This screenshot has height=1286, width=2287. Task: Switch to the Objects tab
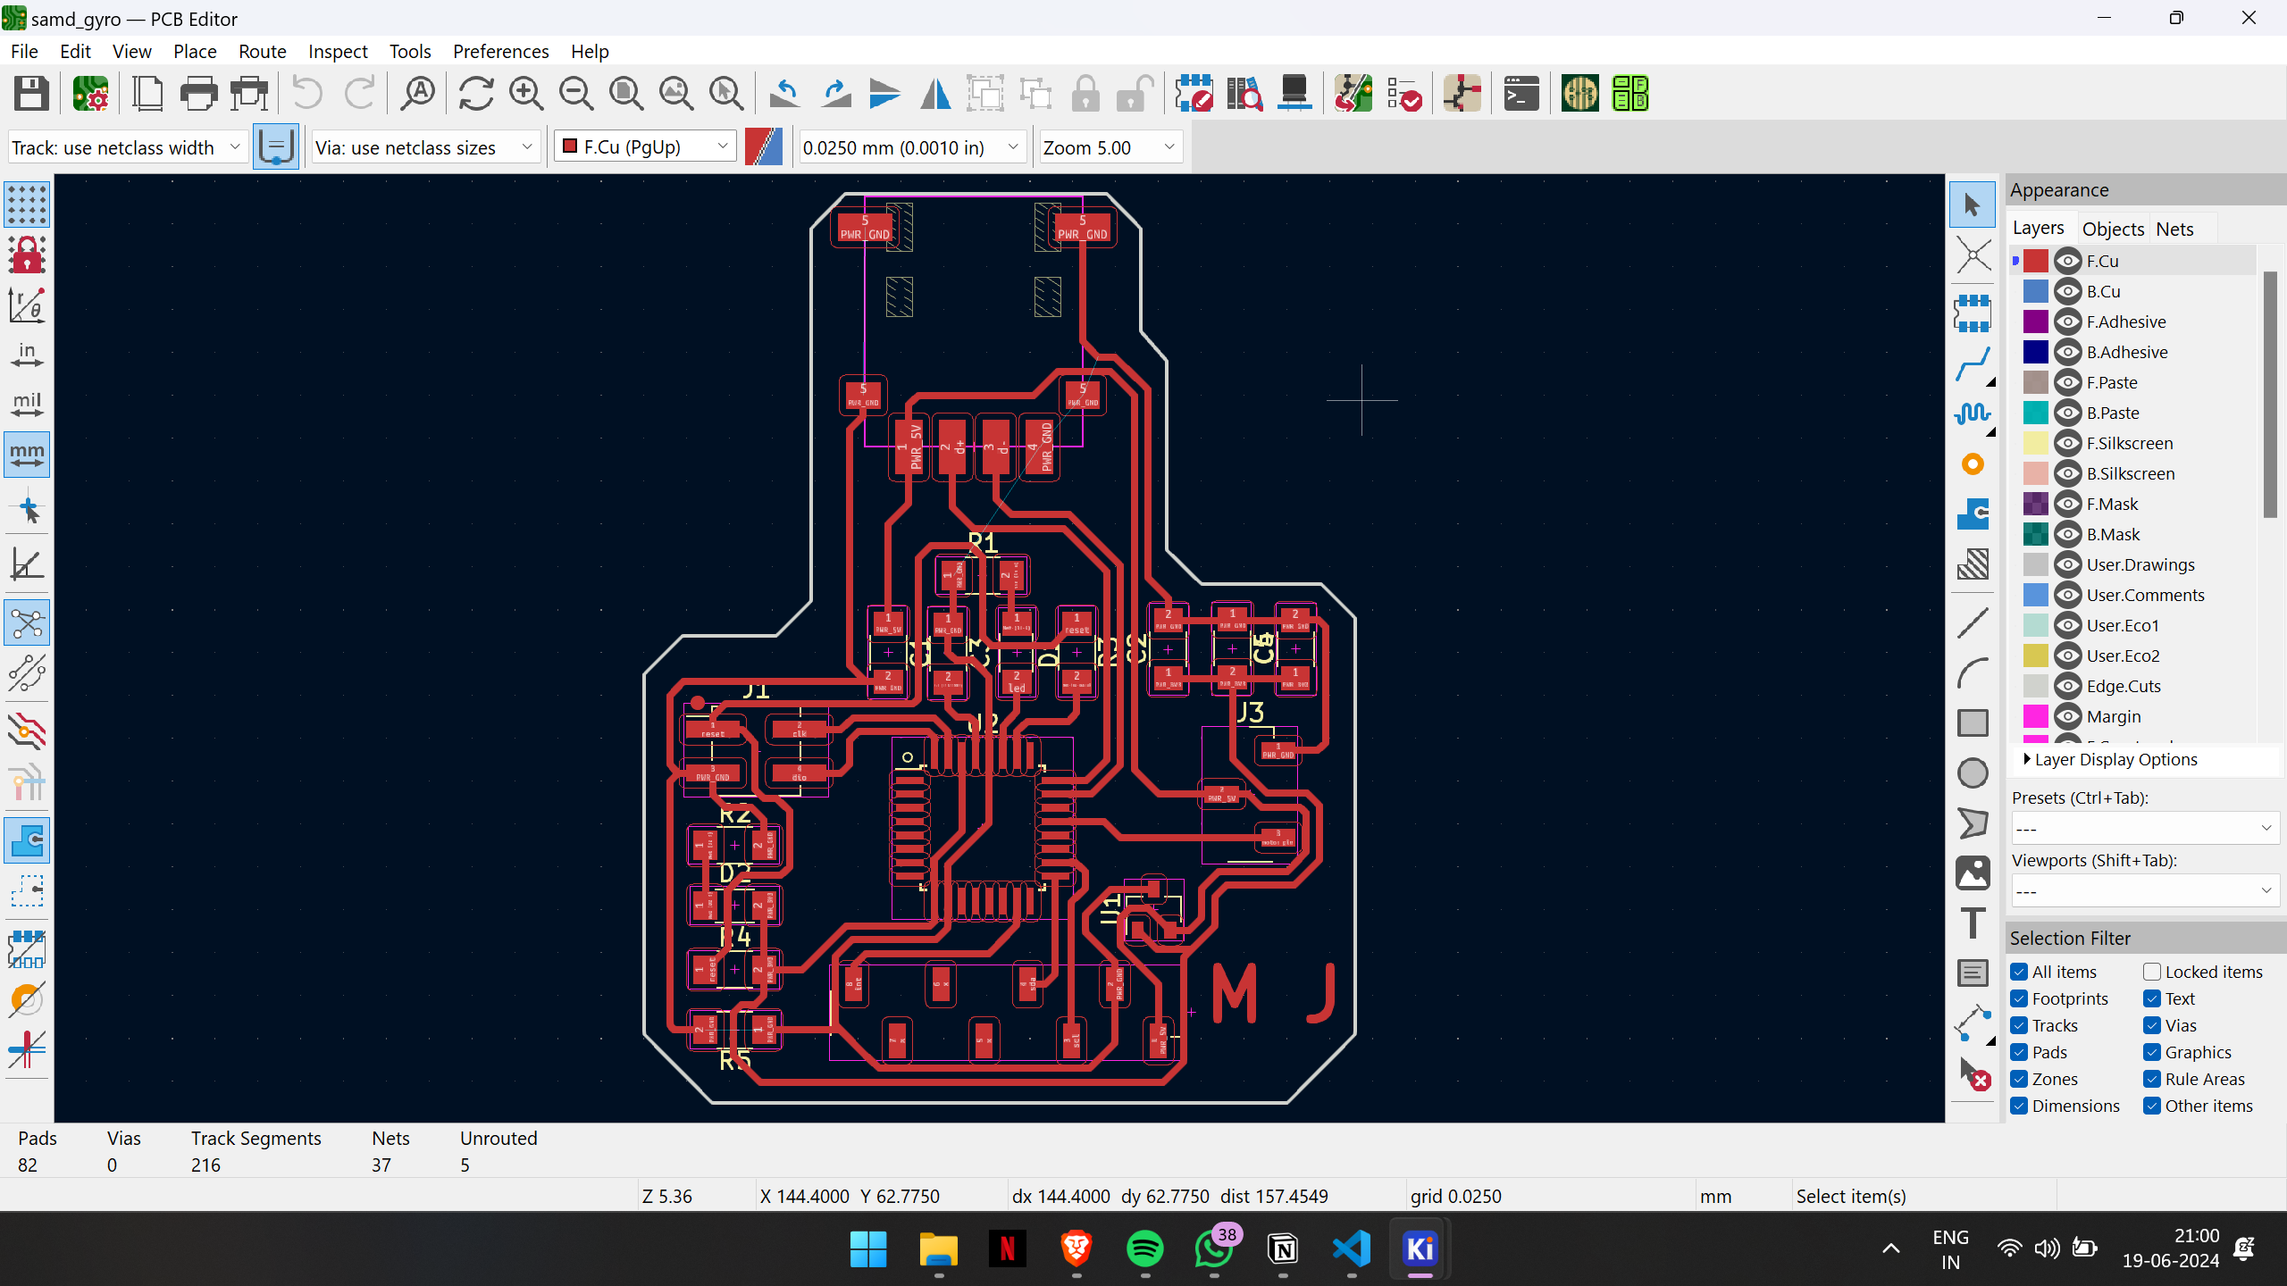(x=2113, y=229)
